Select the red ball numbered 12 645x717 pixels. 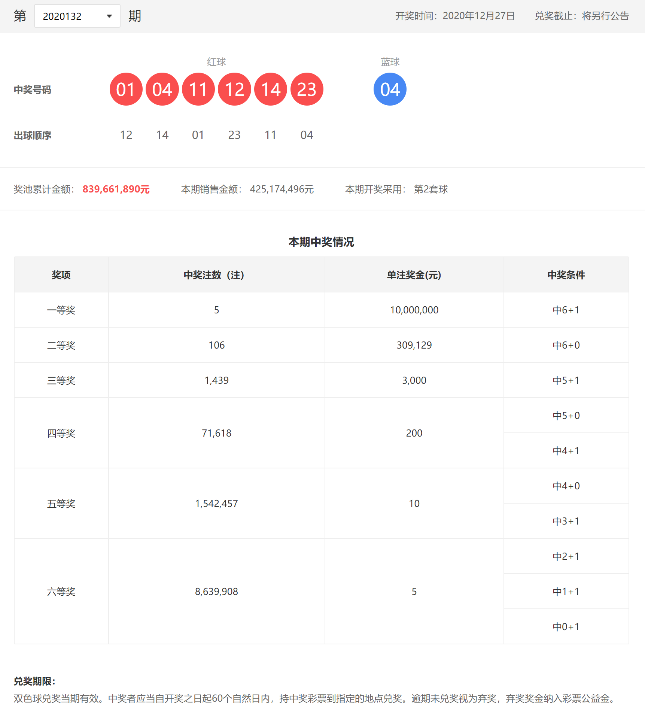coord(234,89)
